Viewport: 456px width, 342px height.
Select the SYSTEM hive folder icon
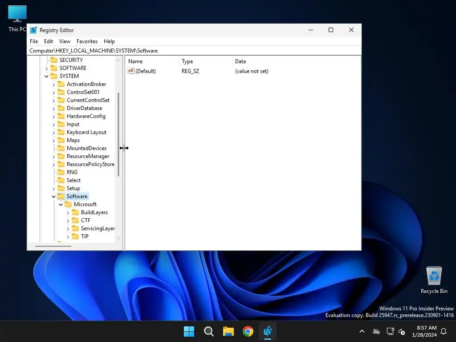(x=54, y=76)
